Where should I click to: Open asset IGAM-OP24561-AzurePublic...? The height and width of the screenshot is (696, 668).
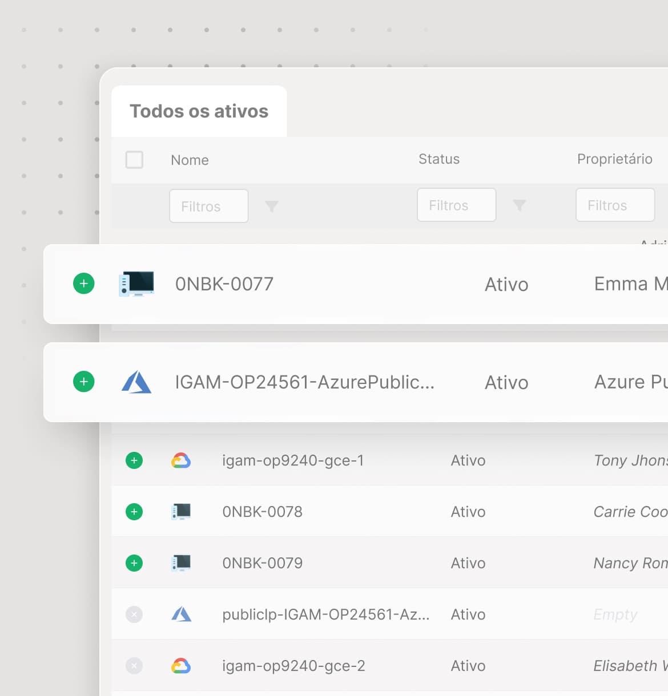coord(305,382)
